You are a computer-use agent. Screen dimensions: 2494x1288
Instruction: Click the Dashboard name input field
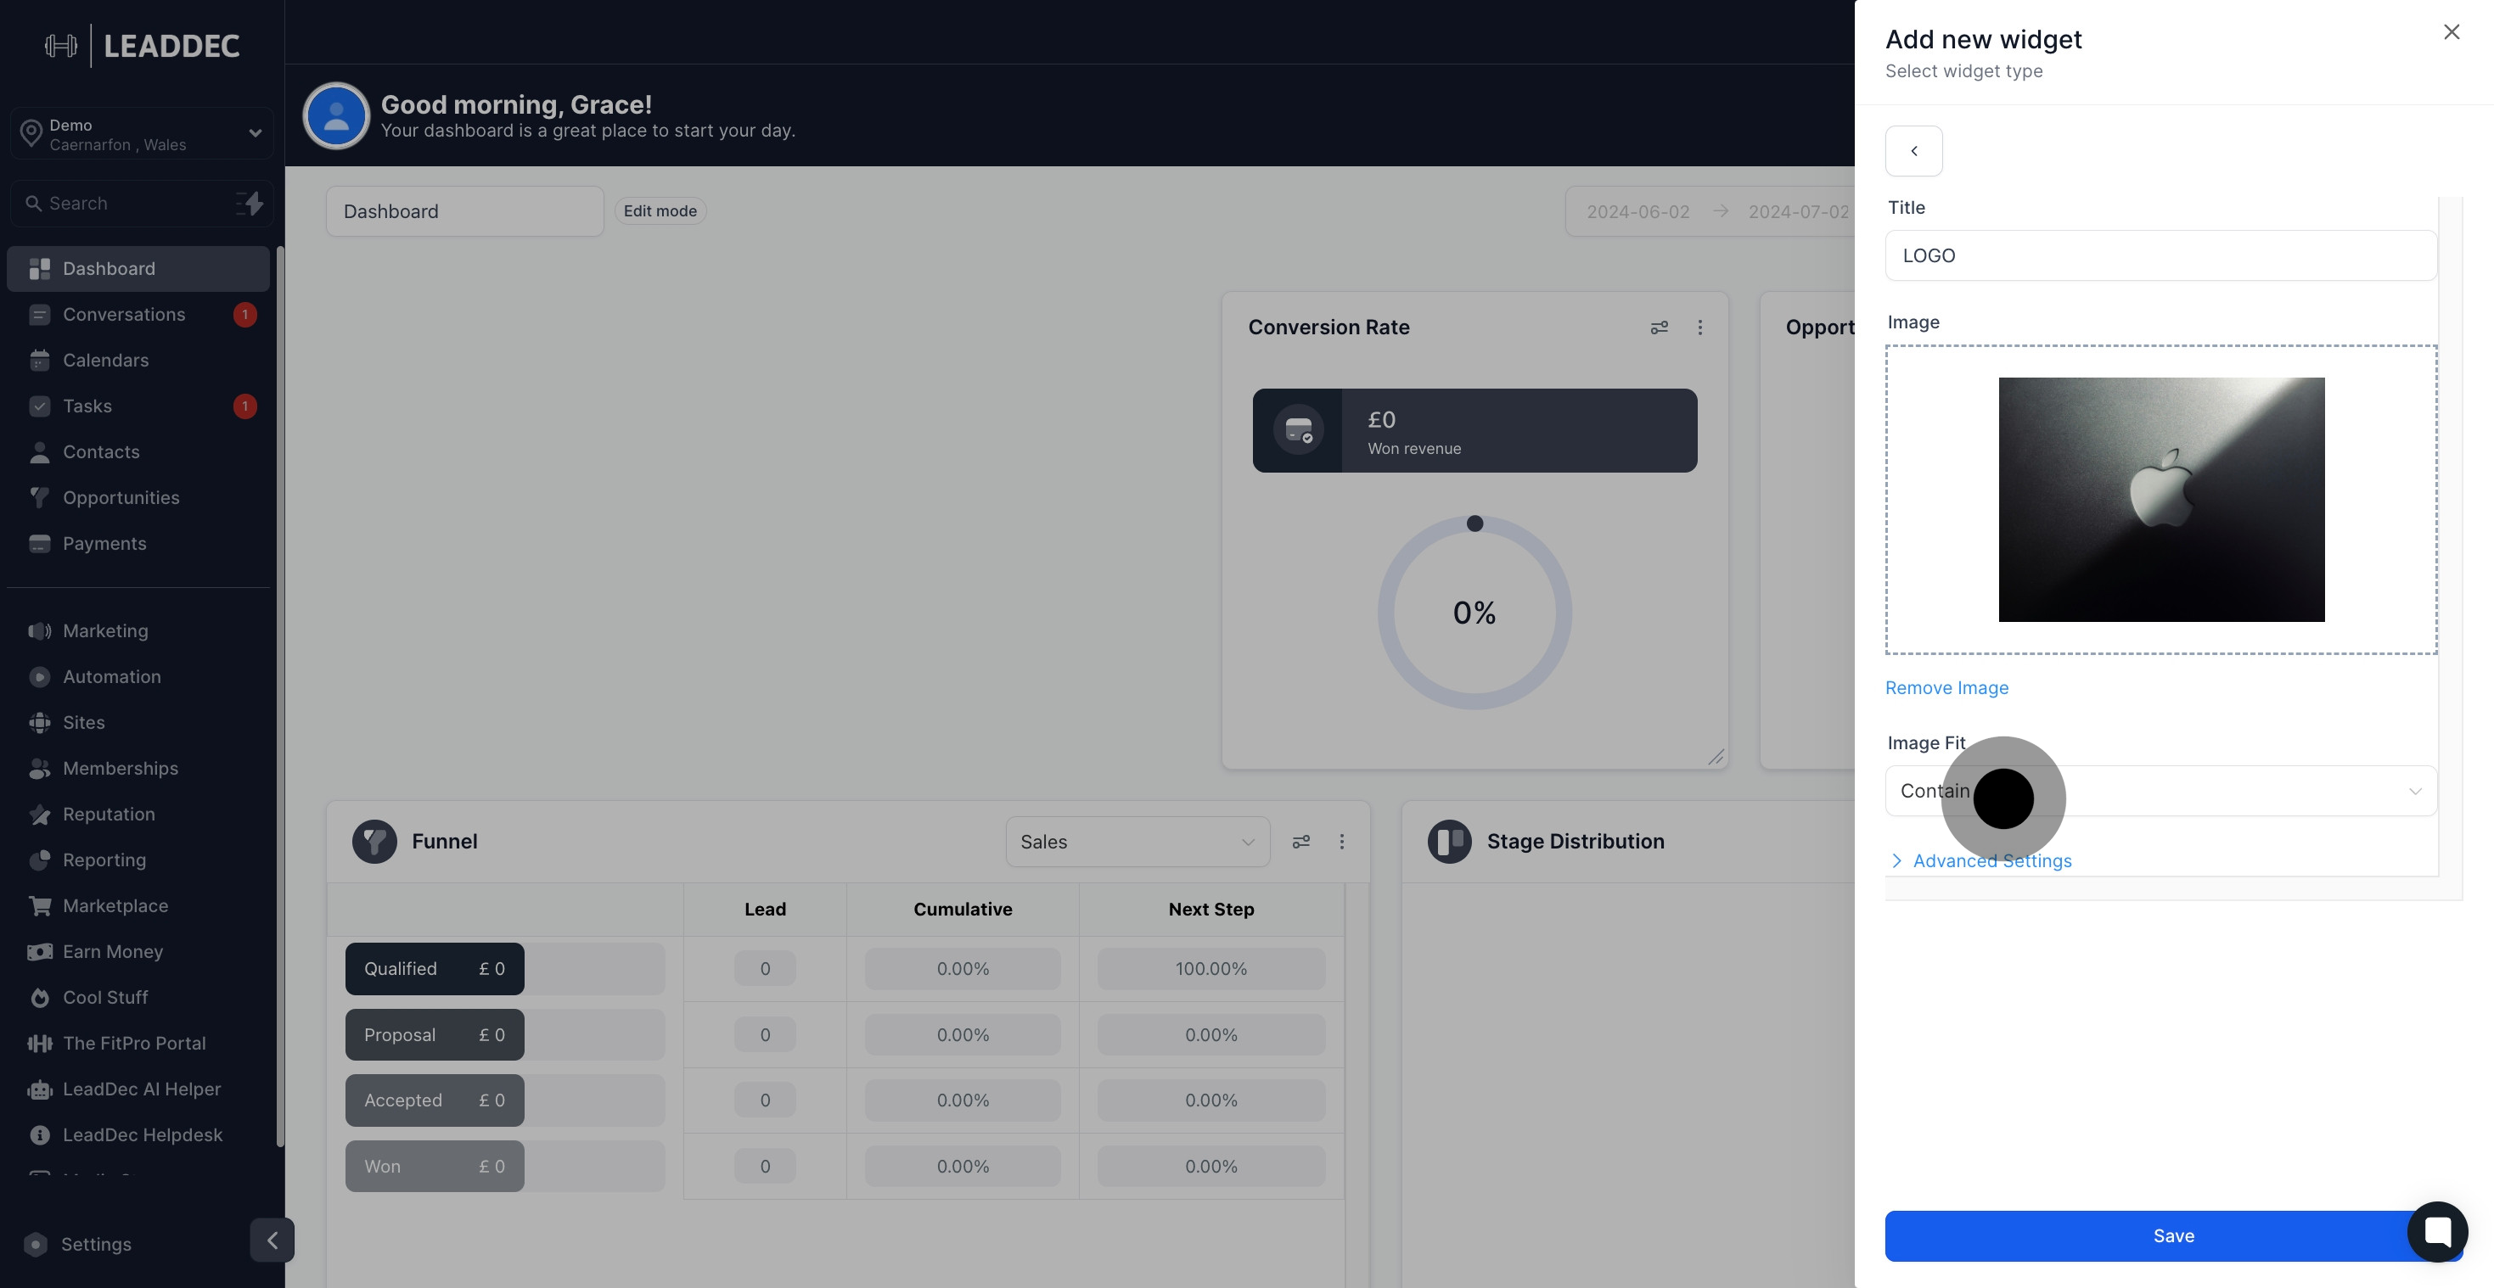coord(464,211)
